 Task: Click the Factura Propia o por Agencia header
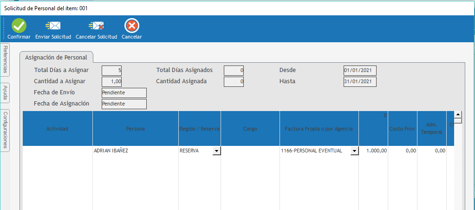click(x=319, y=129)
